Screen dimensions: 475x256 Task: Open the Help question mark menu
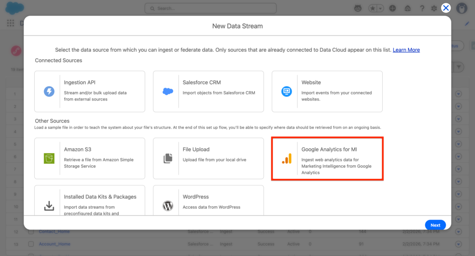(x=422, y=8)
